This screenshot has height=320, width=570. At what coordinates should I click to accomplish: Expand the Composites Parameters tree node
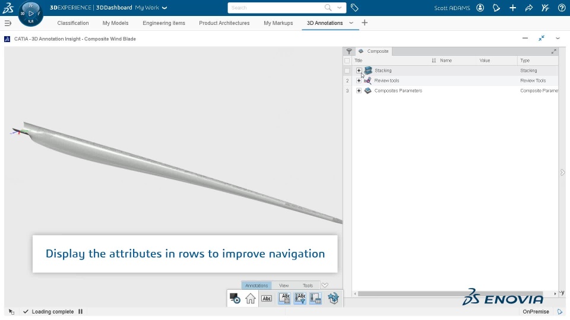pos(359,91)
